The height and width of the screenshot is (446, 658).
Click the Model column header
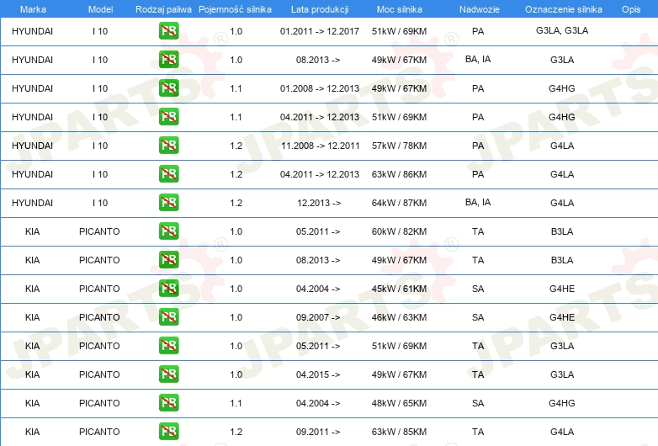100,9
